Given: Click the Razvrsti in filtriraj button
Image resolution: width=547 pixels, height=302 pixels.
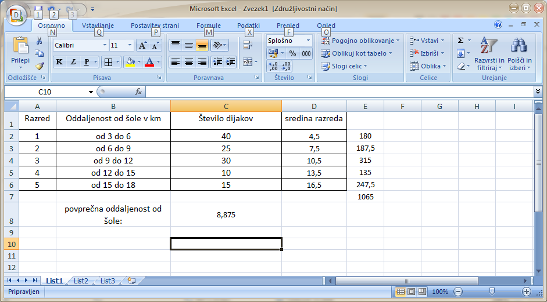Looking at the screenshot, I should (x=489, y=54).
